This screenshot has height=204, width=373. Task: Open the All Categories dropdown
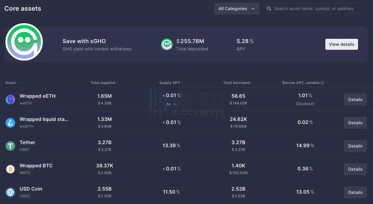237,9
